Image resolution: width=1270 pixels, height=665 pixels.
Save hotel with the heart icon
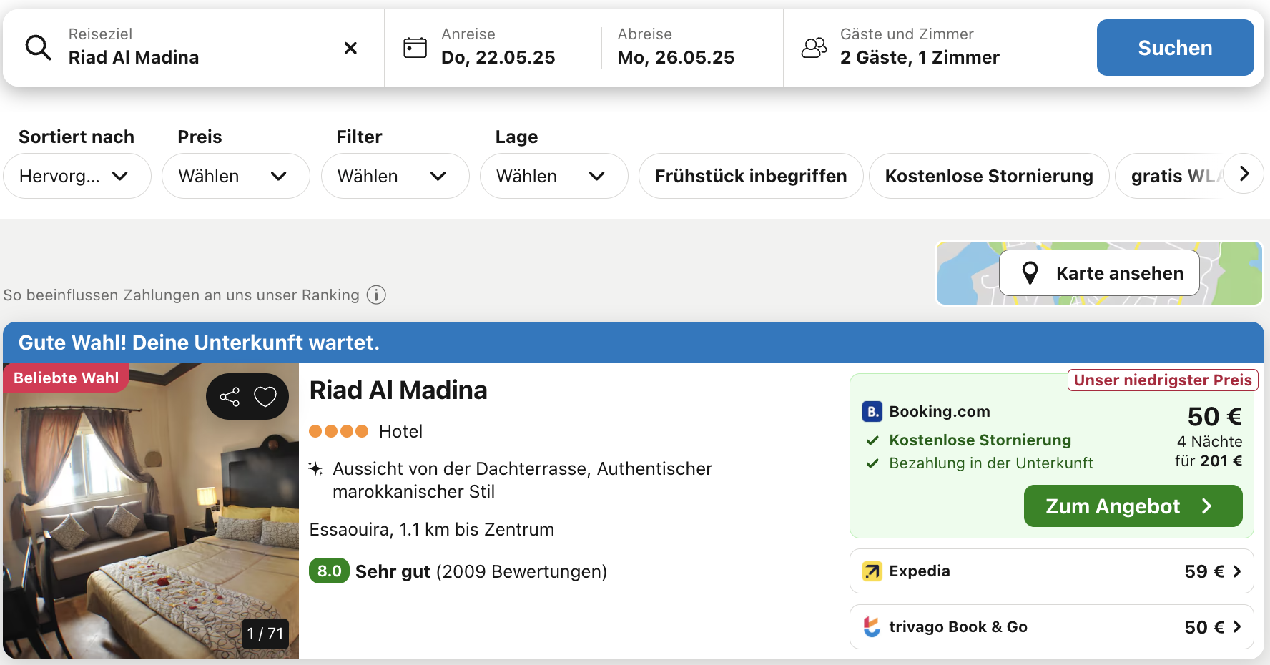[x=265, y=397]
